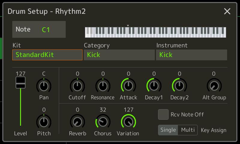Select the Resonance knob
The width and height of the screenshot is (240, 144).
[x=103, y=86]
